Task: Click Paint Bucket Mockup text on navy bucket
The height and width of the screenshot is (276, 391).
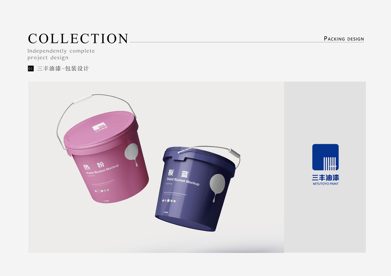Action: (x=183, y=181)
